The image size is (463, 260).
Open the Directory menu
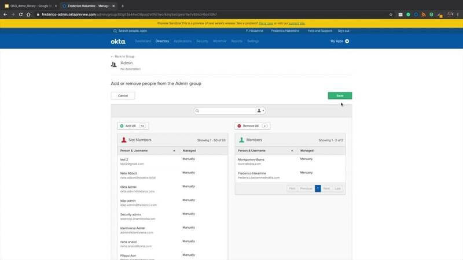tap(162, 42)
